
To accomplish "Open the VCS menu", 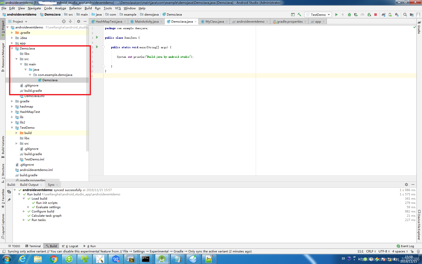I will point(118,8).
